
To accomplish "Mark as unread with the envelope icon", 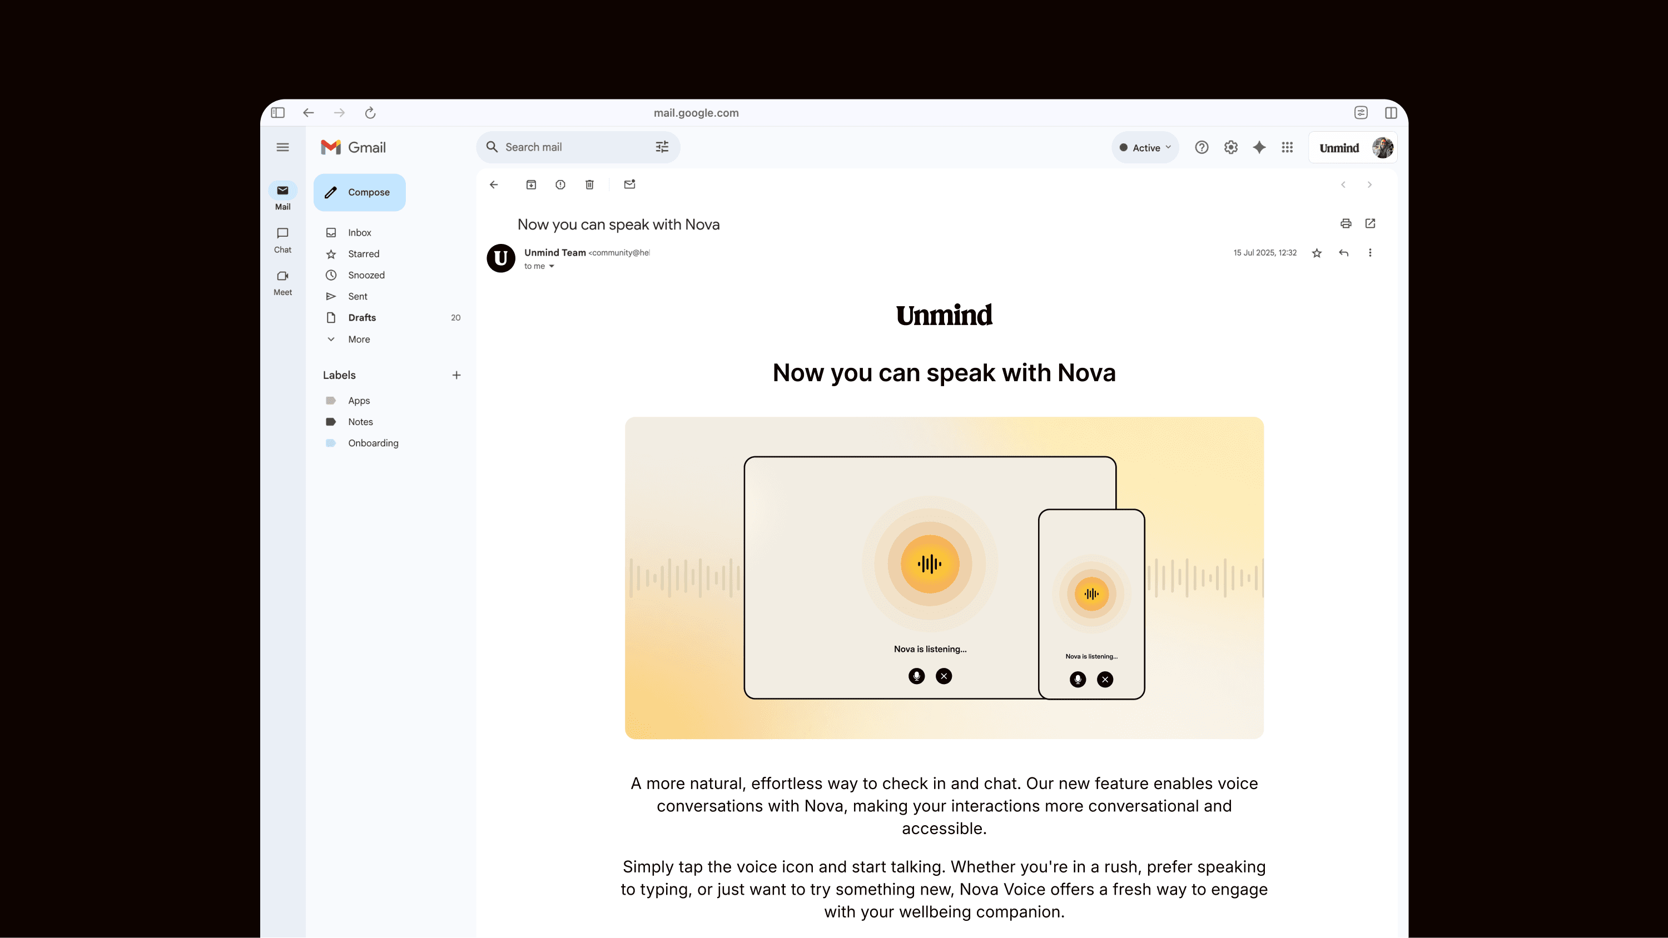I will (x=629, y=184).
